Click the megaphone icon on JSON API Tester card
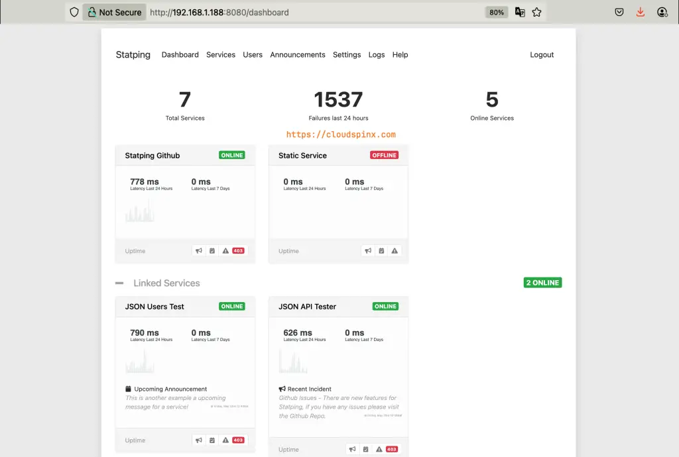The height and width of the screenshot is (457, 679). pyautogui.click(x=352, y=448)
